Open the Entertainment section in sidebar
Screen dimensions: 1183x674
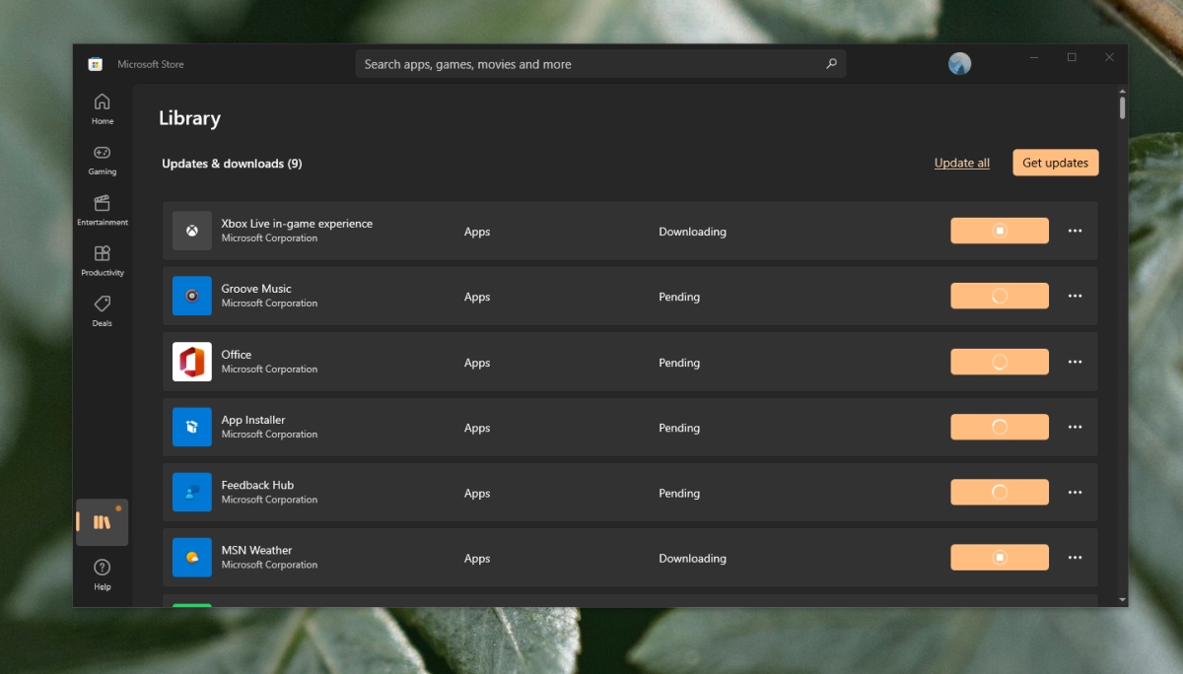(103, 210)
